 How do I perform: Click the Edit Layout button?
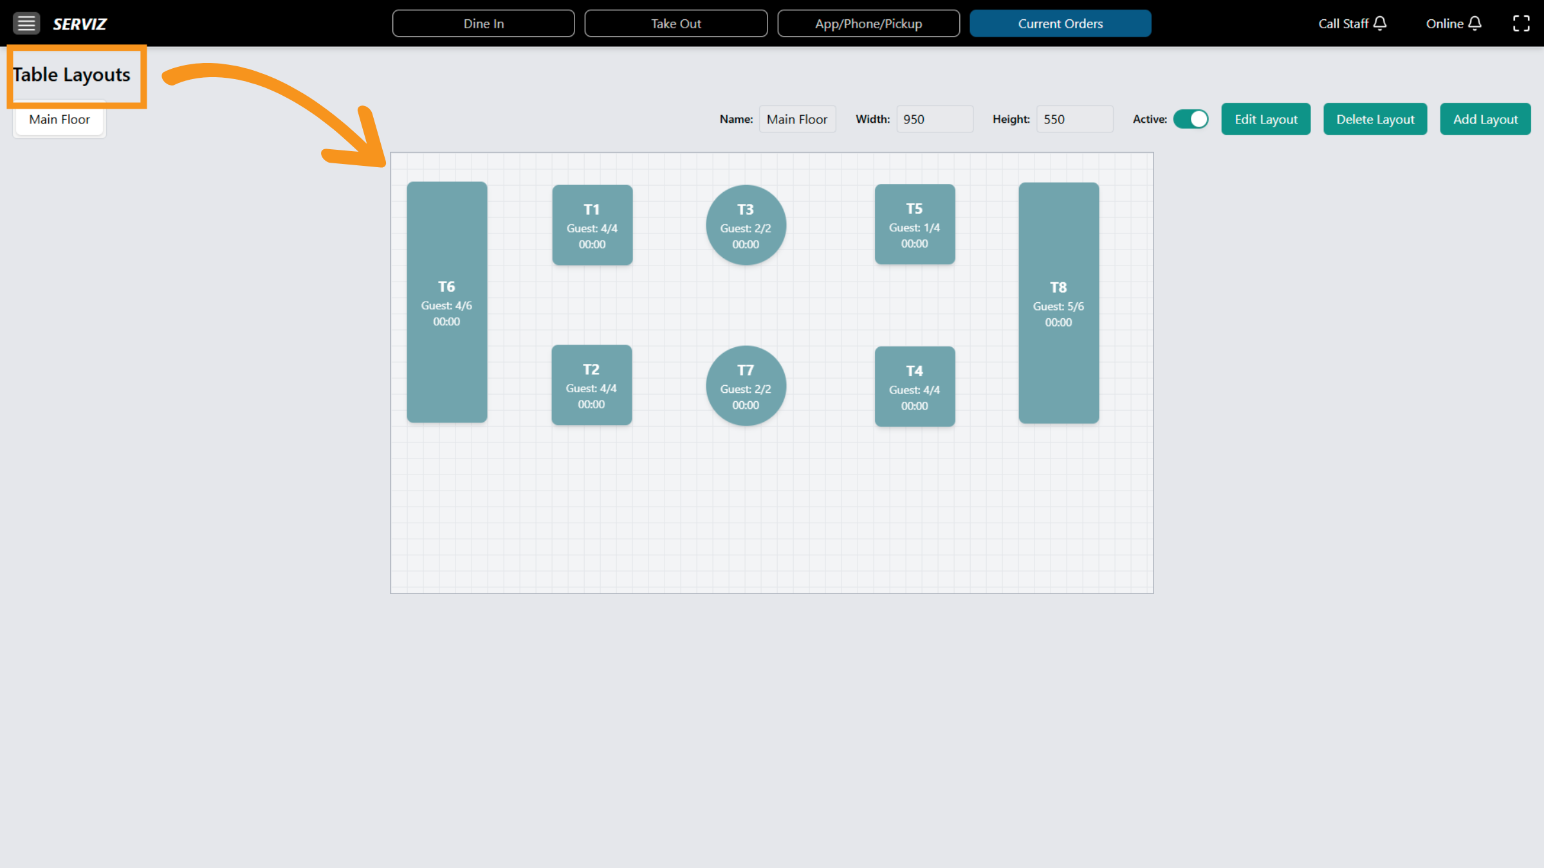1265,119
